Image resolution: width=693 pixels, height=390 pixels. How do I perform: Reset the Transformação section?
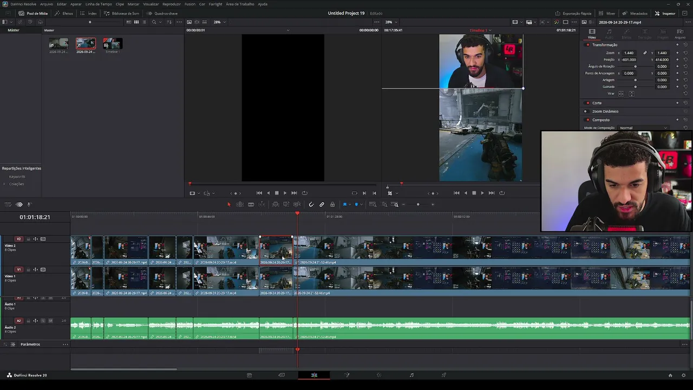point(685,45)
